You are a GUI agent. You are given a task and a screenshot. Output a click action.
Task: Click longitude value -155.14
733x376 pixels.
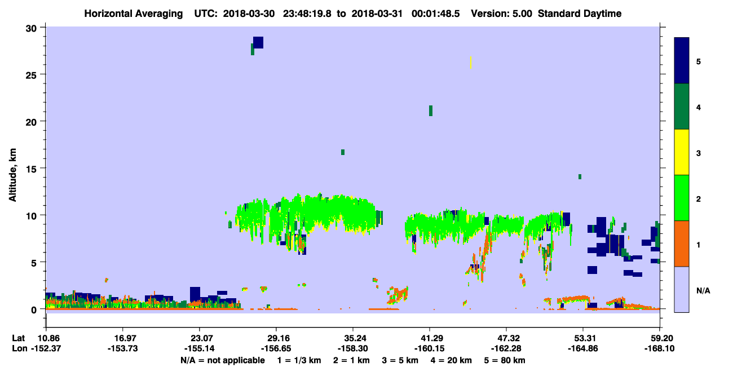pos(199,349)
